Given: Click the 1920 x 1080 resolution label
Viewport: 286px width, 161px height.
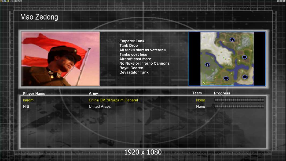Looking at the screenshot, I should click(x=143, y=152).
